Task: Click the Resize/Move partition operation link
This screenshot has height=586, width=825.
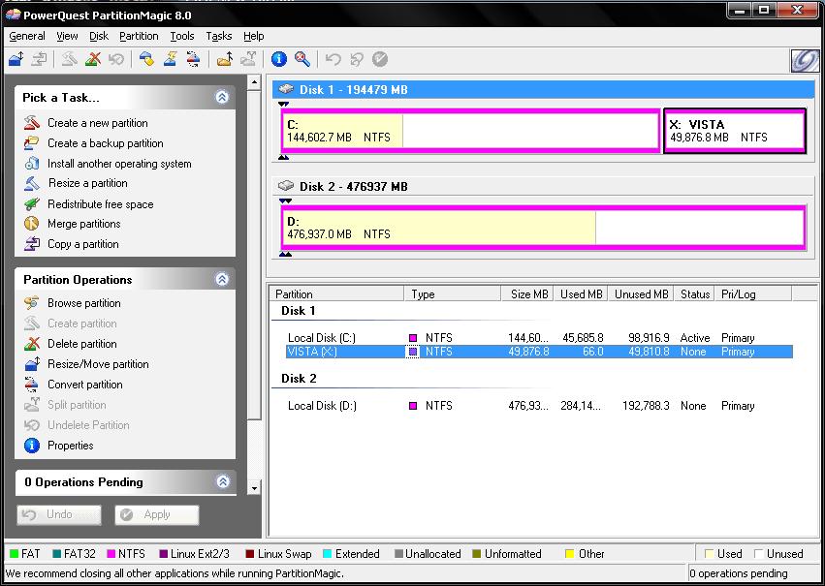Action: pos(98,363)
